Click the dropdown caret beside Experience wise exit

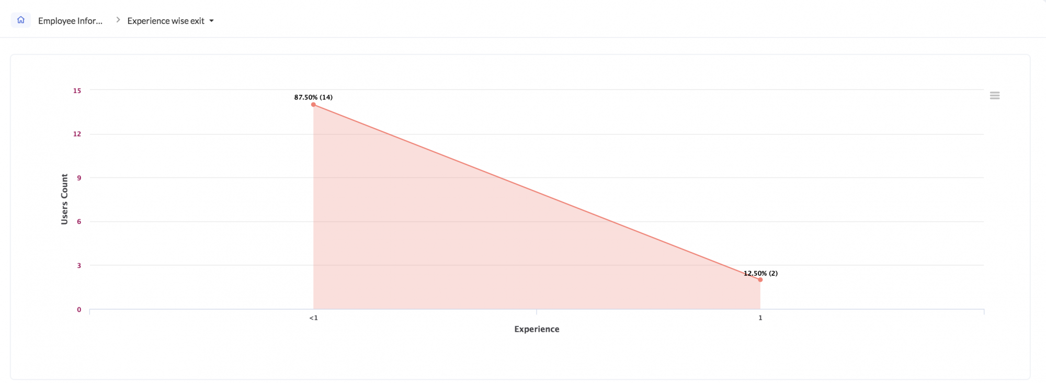pos(211,21)
